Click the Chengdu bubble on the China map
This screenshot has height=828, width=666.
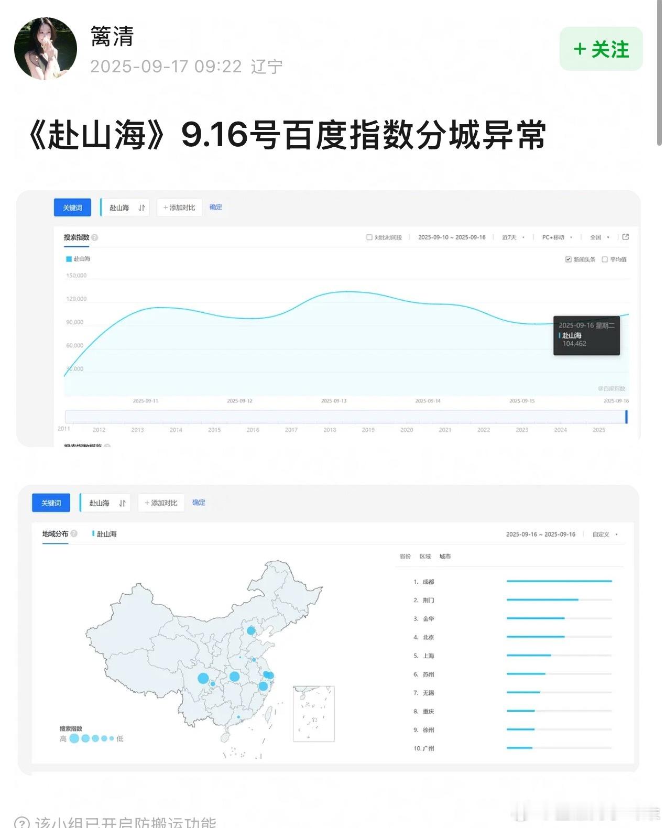tap(203, 678)
